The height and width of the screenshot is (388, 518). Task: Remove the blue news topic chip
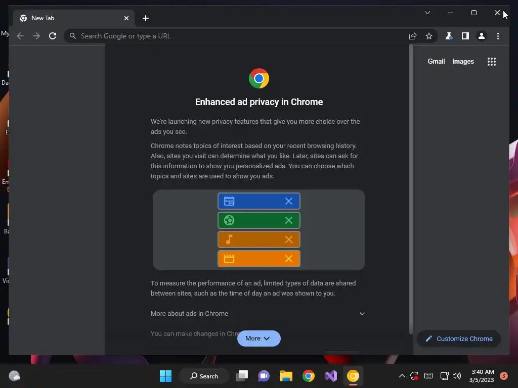(x=289, y=201)
